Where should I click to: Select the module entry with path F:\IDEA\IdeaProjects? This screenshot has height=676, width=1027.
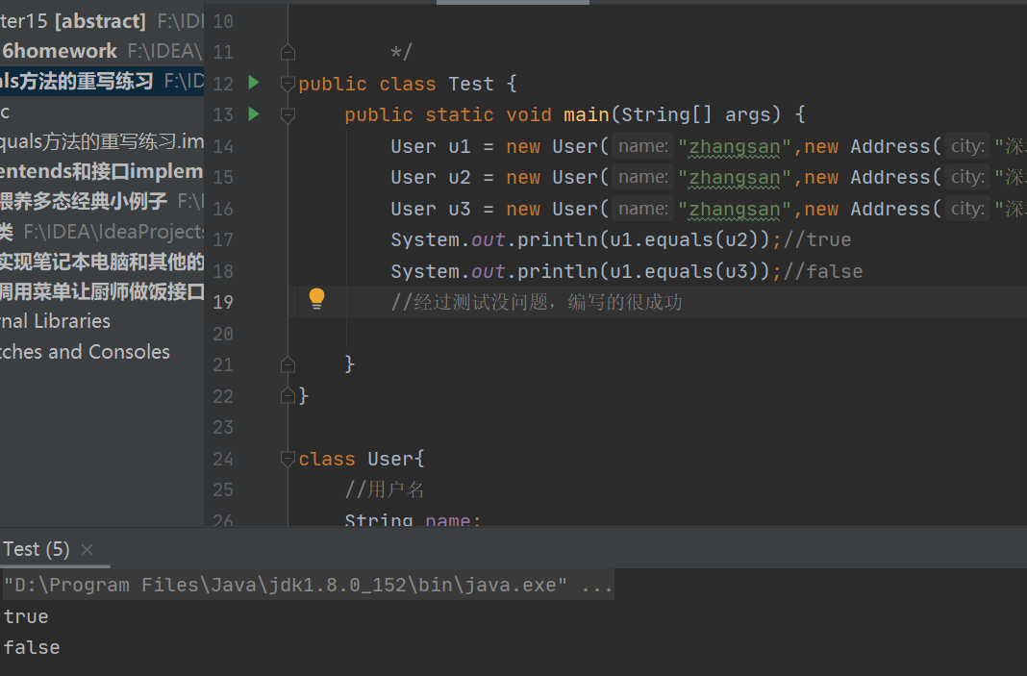[102, 231]
